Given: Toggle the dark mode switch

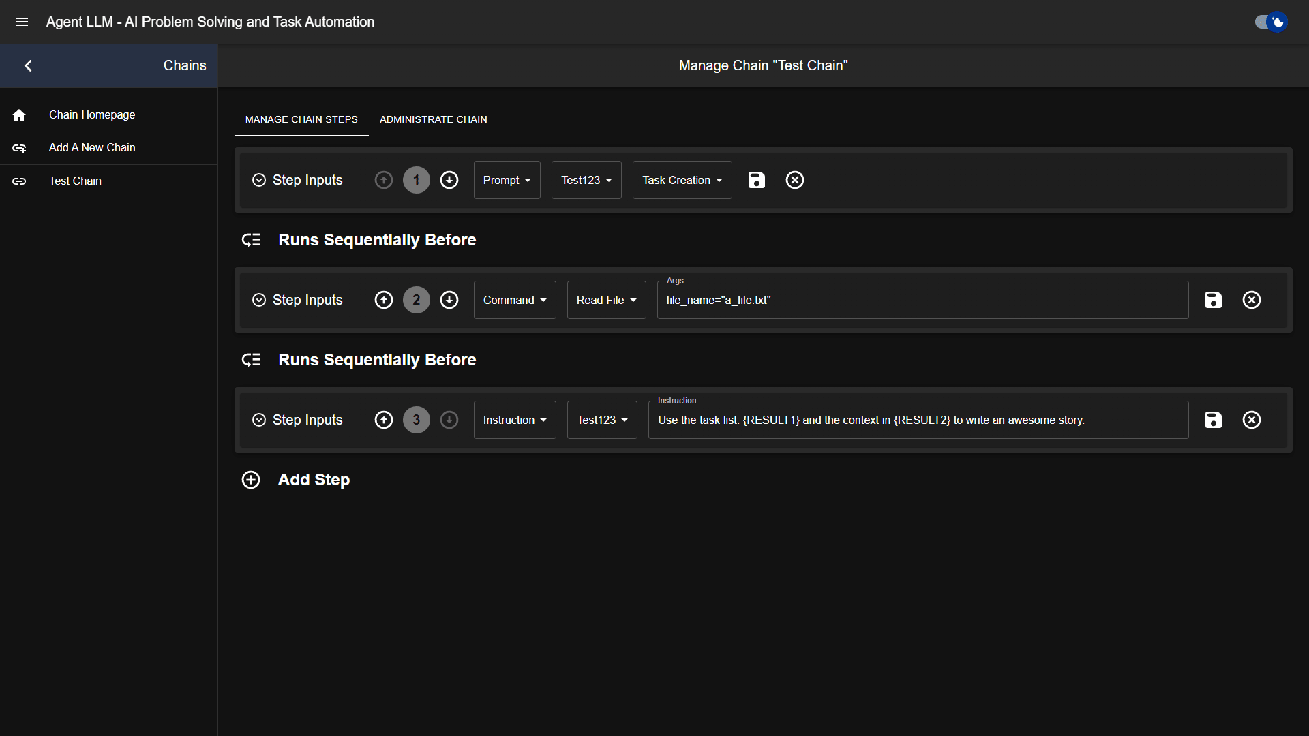Looking at the screenshot, I should click(1271, 22).
